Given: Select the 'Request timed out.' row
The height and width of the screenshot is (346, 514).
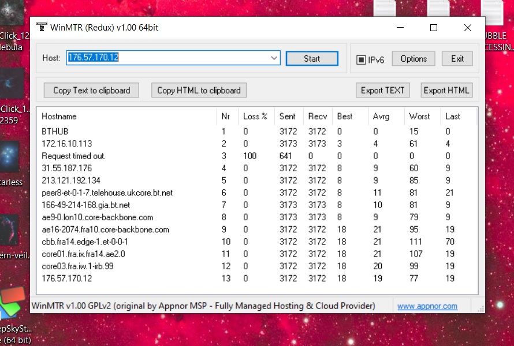Looking at the screenshot, I should pos(73,156).
